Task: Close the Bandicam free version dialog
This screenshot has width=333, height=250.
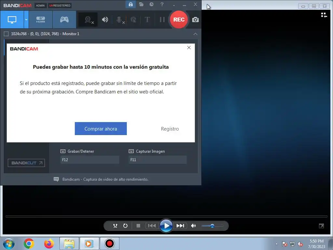Action: (x=189, y=48)
